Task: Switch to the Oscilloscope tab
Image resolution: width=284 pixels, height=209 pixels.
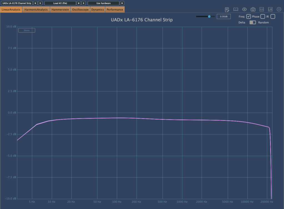Action: (80, 10)
